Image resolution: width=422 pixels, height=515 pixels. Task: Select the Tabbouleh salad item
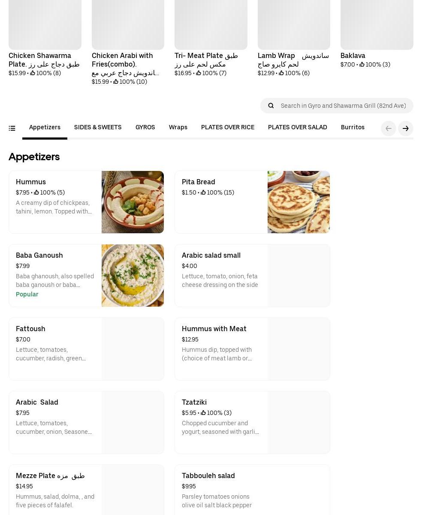pos(221,490)
